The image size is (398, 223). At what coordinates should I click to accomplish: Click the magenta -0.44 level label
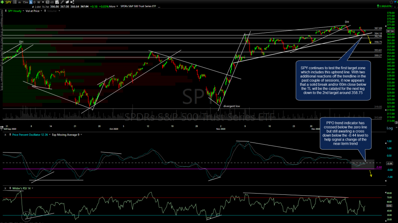pyautogui.click(x=379, y=167)
